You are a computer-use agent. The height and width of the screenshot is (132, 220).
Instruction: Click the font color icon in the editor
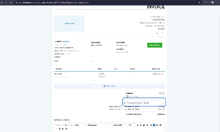click(x=138, y=125)
